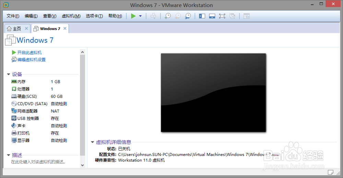Collapse the 描述 section
The image size is (343, 178).
coord(9,155)
